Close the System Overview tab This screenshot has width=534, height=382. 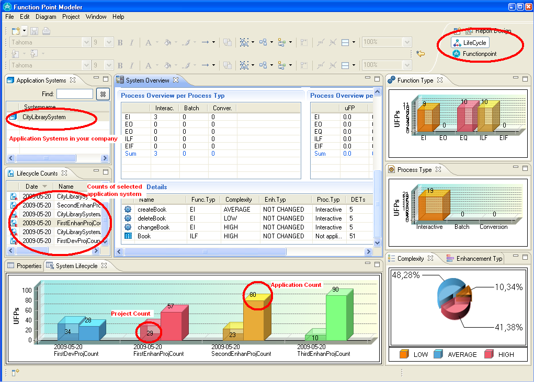point(176,80)
